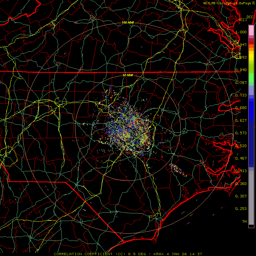256x256 pixels.
Task: Pick the dark navy color bar segment
Action: pyautogui.click(x=251, y=145)
